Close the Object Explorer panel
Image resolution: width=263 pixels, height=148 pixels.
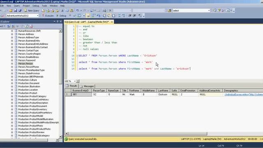(x=60, y=21)
